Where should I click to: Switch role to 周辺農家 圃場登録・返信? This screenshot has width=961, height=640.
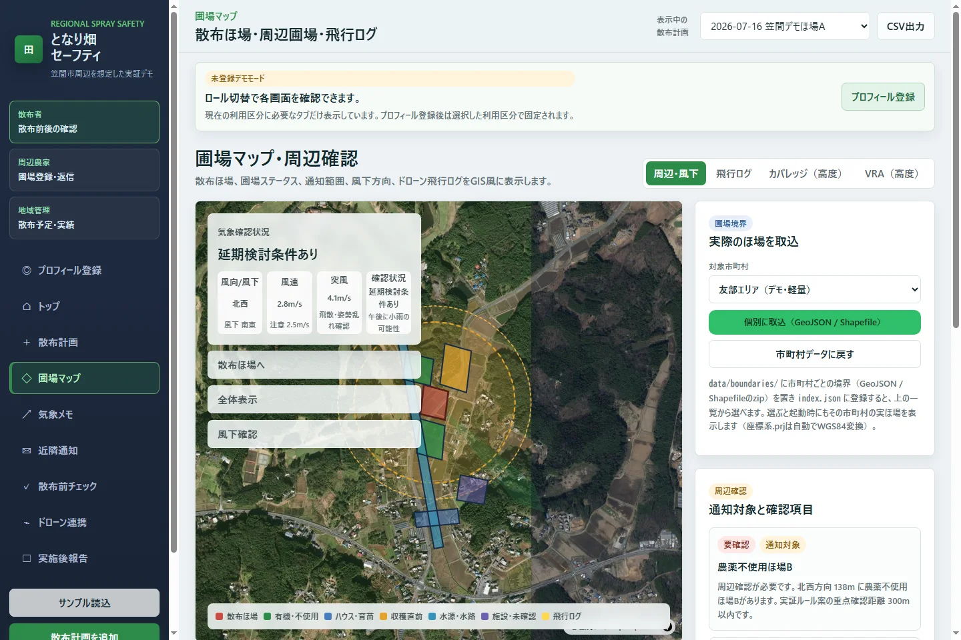[84, 170]
